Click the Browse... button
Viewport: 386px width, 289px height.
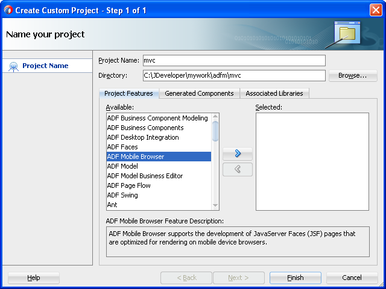(x=352, y=75)
